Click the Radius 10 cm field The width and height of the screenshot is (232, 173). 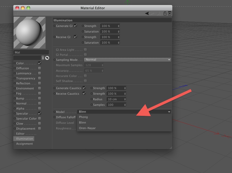click(x=116, y=99)
